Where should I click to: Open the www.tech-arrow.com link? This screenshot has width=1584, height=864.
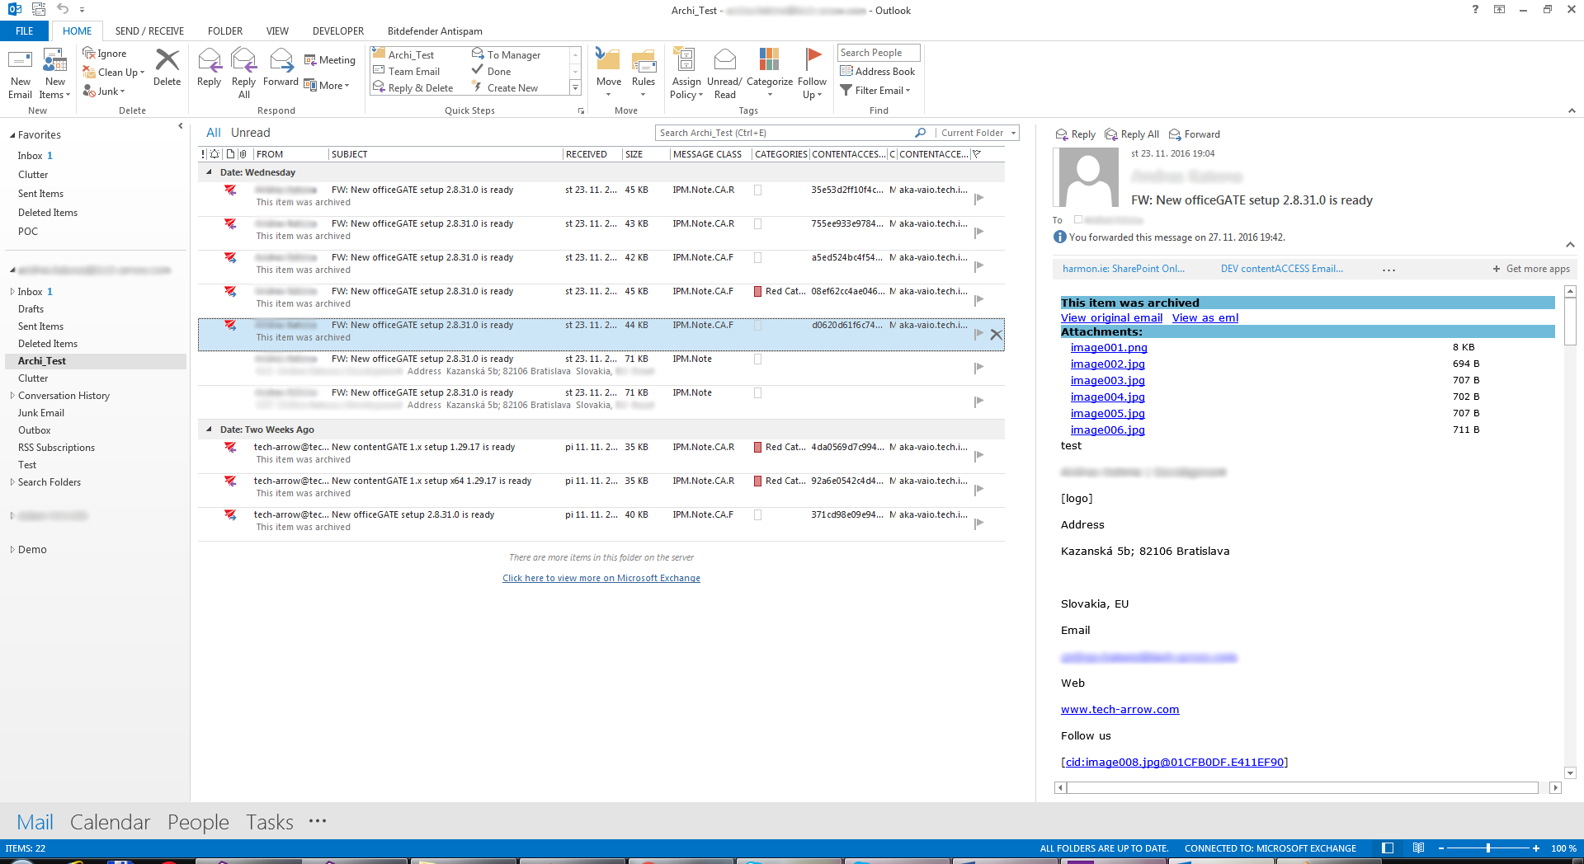point(1120,710)
